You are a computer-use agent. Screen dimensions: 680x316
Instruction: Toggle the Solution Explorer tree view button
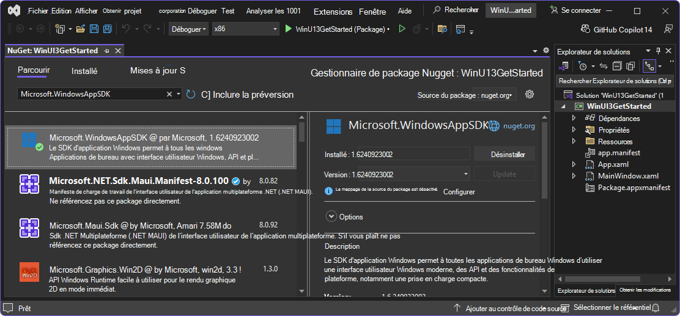pos(649,67)
